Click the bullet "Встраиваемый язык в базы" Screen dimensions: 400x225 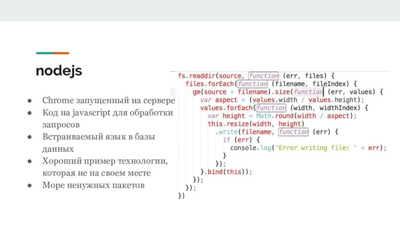(99, 137)
